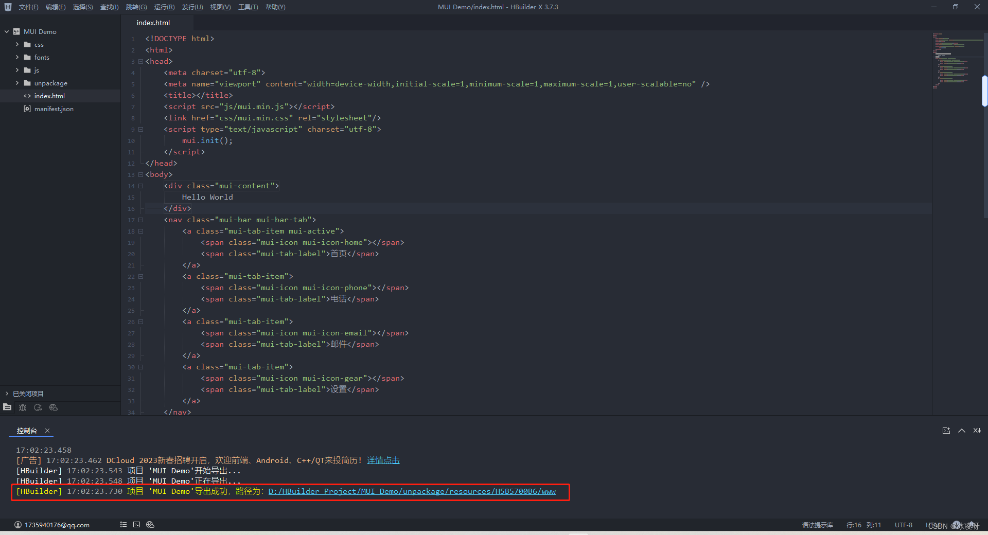This screenshot has width=988, height=535.
Task: Open the 工具(T) menu
Action: [x=248, y=7]
